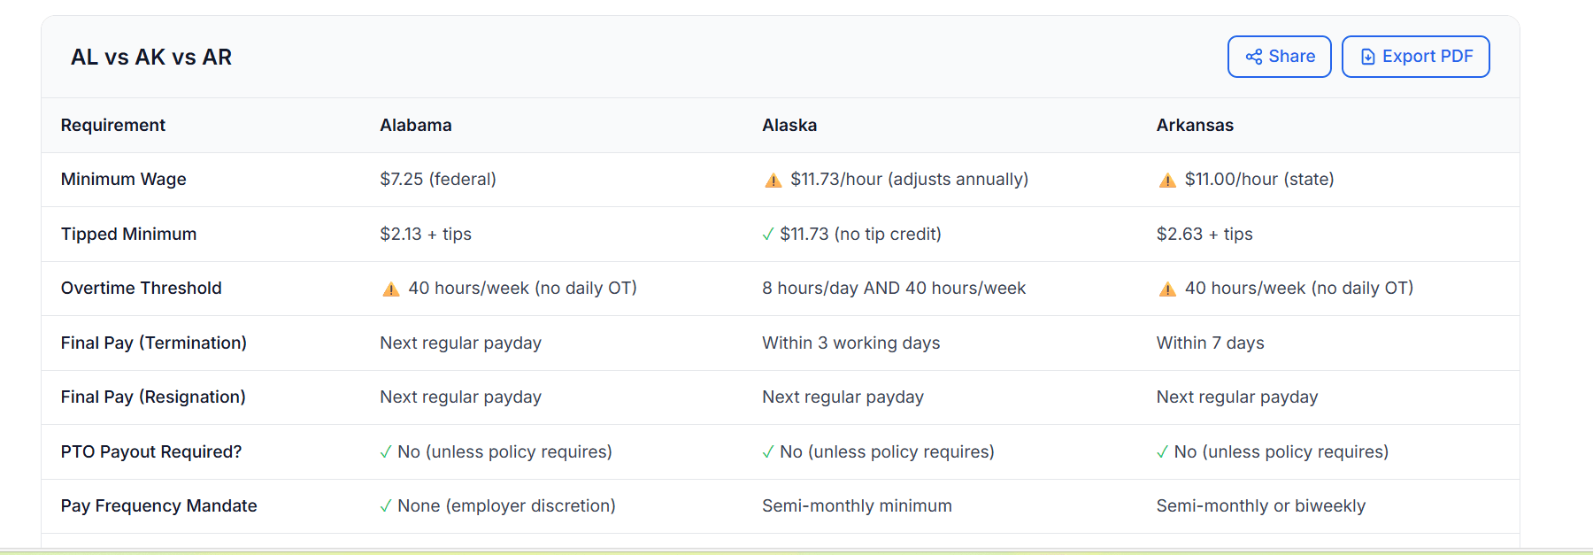Open the Share dialog

tap(1279, 56)
